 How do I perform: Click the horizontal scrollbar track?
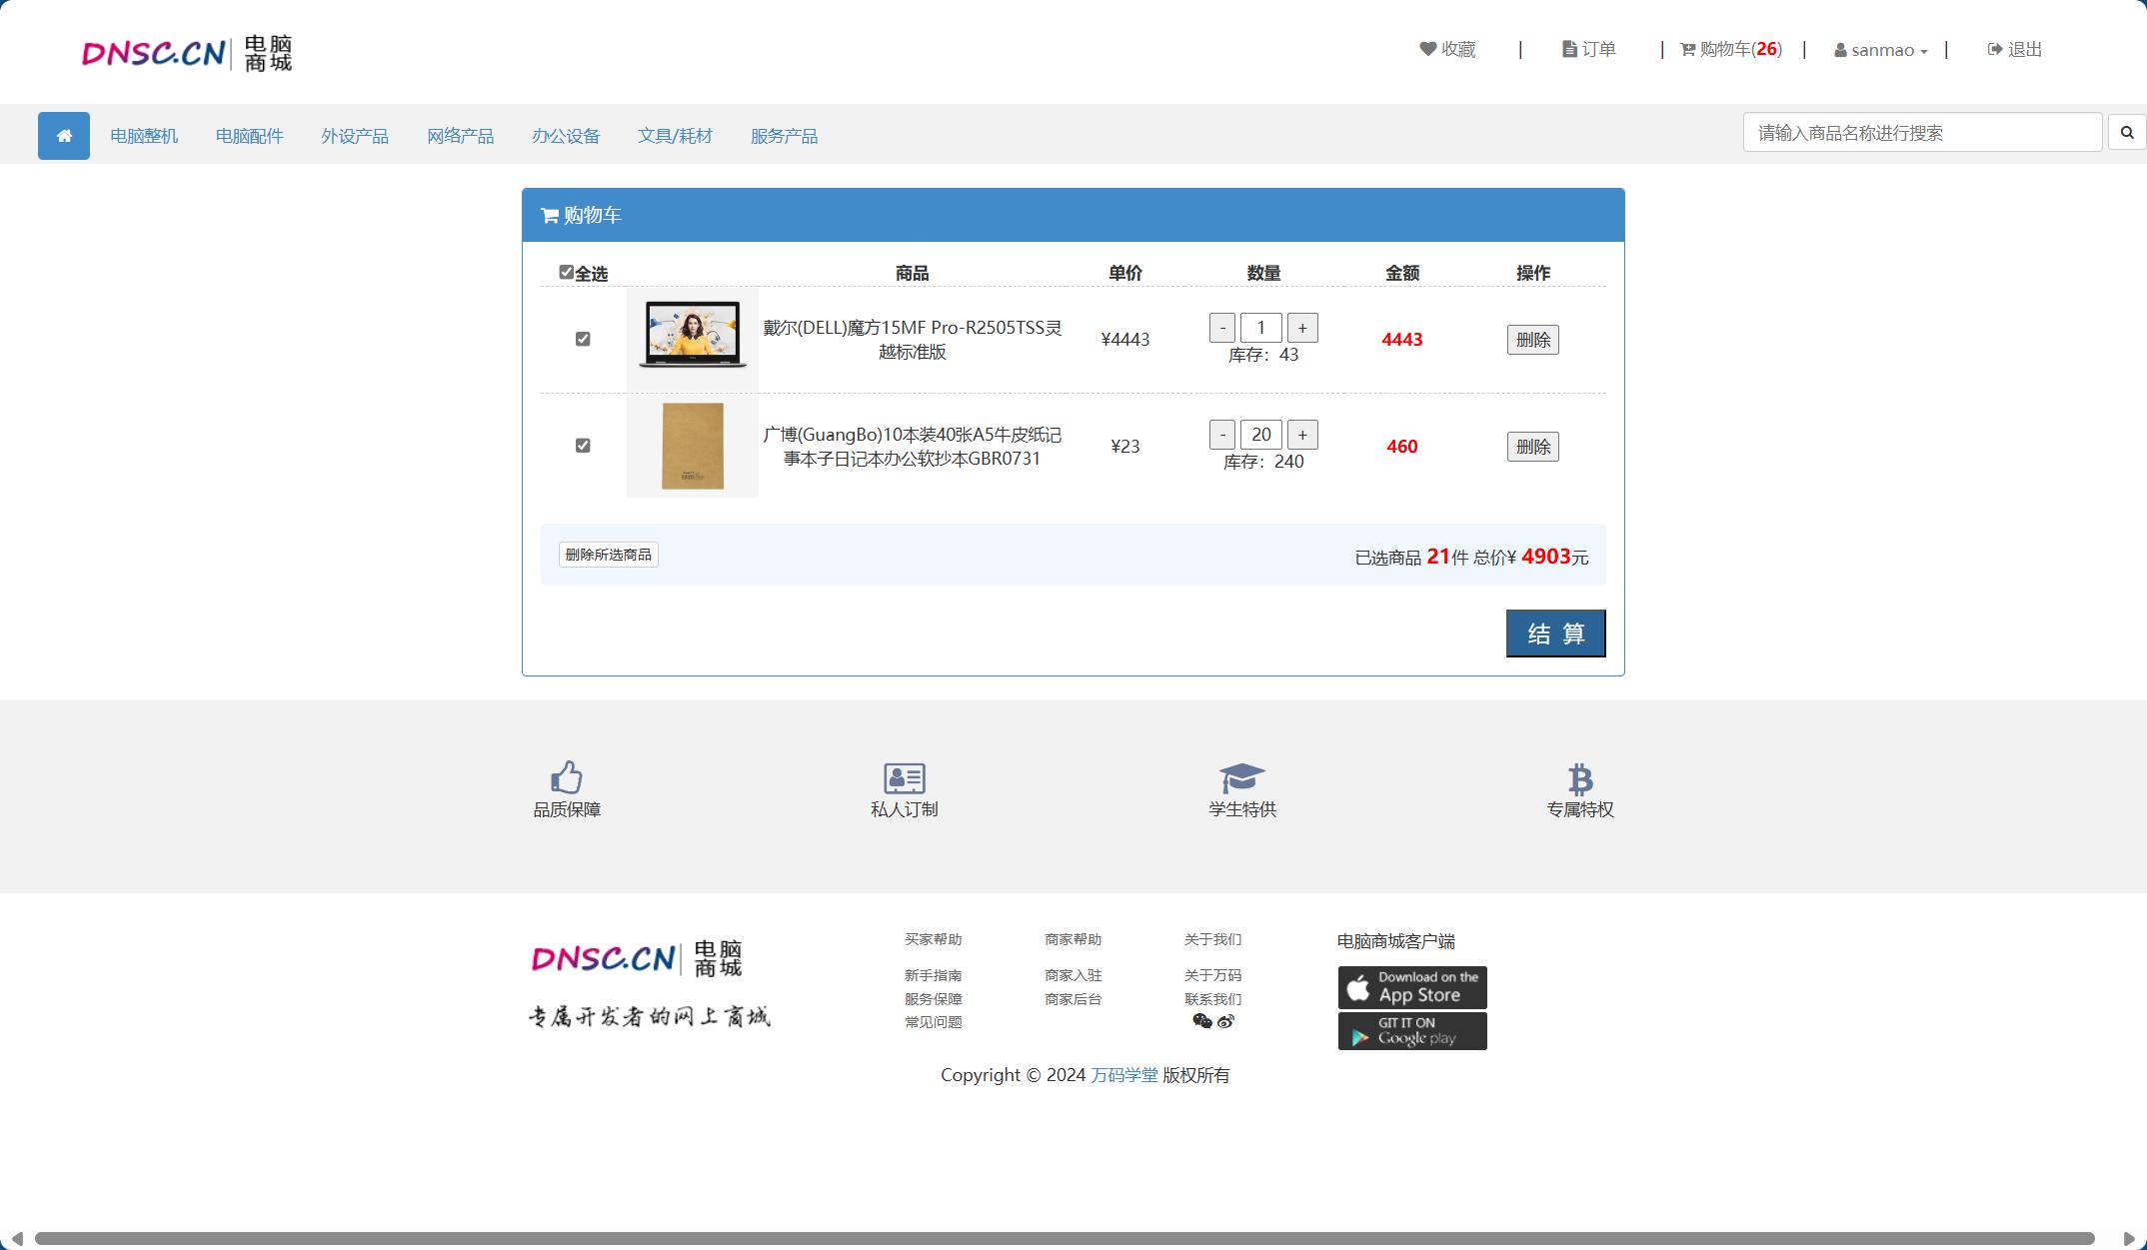click(x=1065, y=1239)
